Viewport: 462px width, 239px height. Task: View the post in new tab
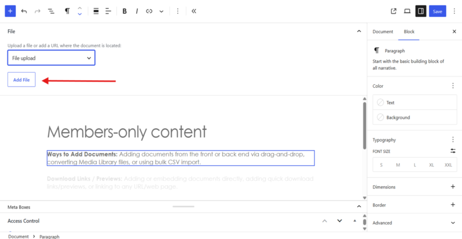[393, 11]
